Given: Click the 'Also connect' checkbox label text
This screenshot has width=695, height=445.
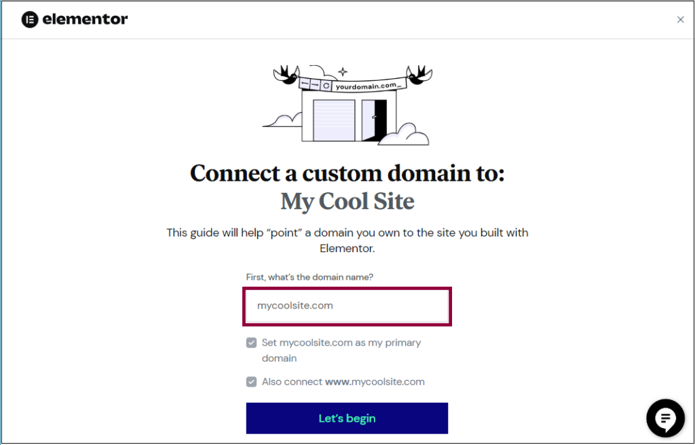Looking at the screenshot, I should point(342,382).
